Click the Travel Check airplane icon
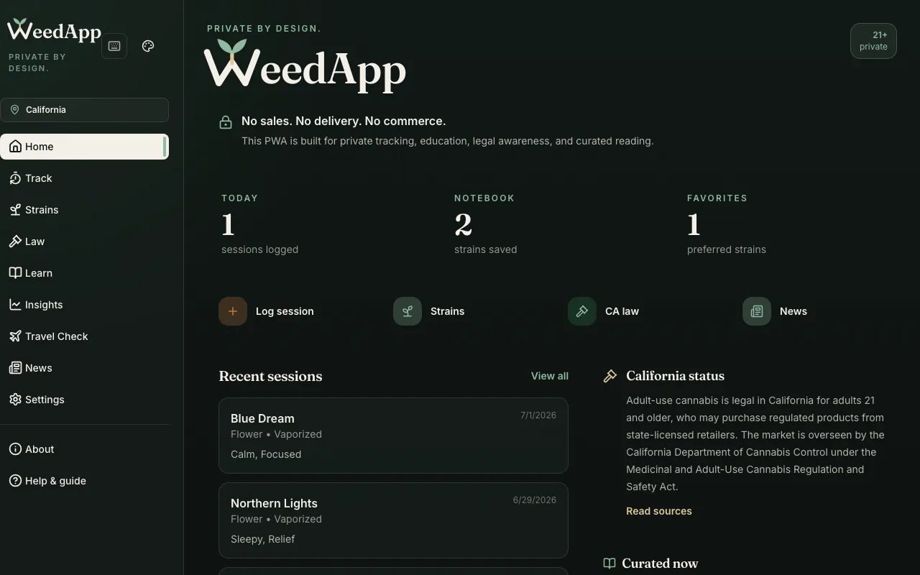 [x=15, y=336]
